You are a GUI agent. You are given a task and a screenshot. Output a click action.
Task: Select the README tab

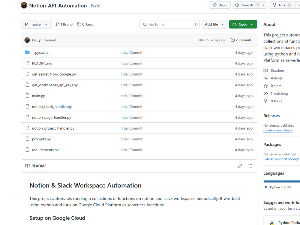click(x=36, y=166)
